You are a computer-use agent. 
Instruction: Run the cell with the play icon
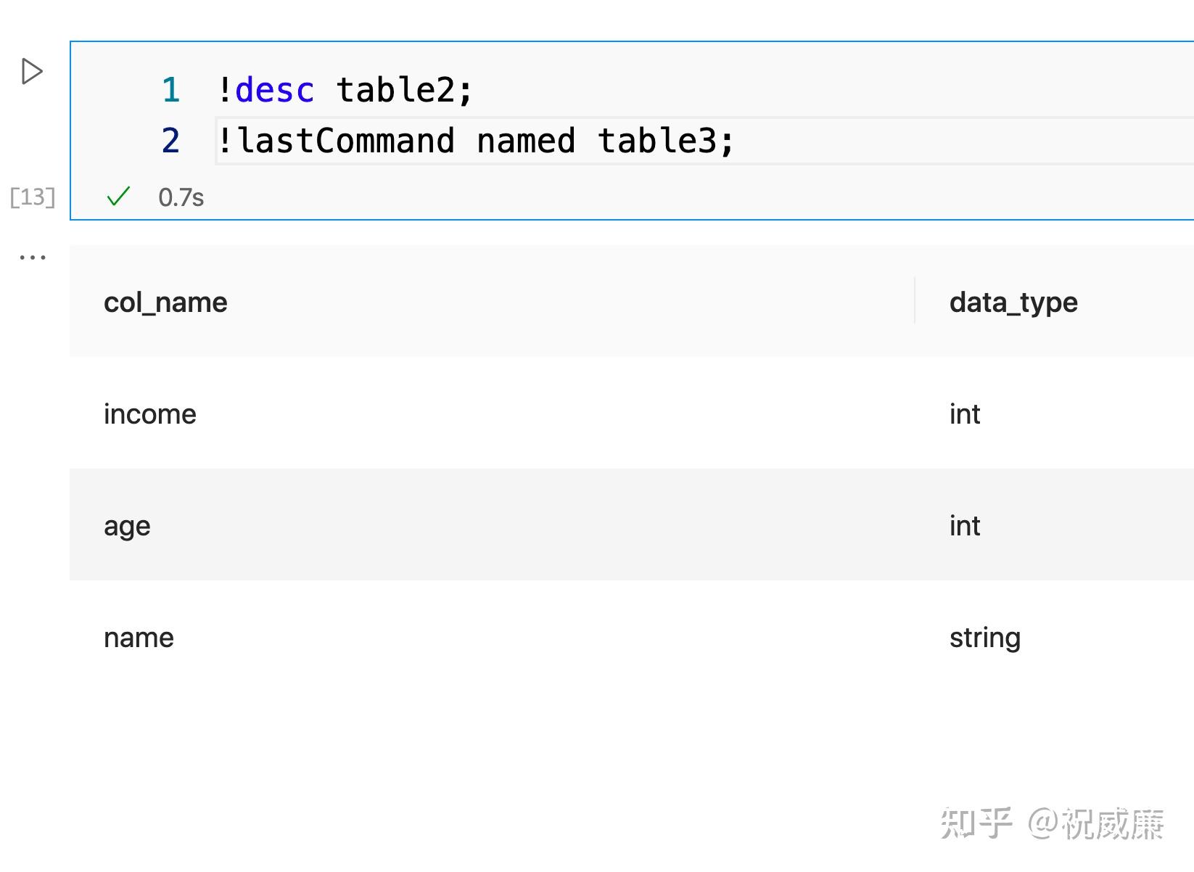[x=32, y=71]
